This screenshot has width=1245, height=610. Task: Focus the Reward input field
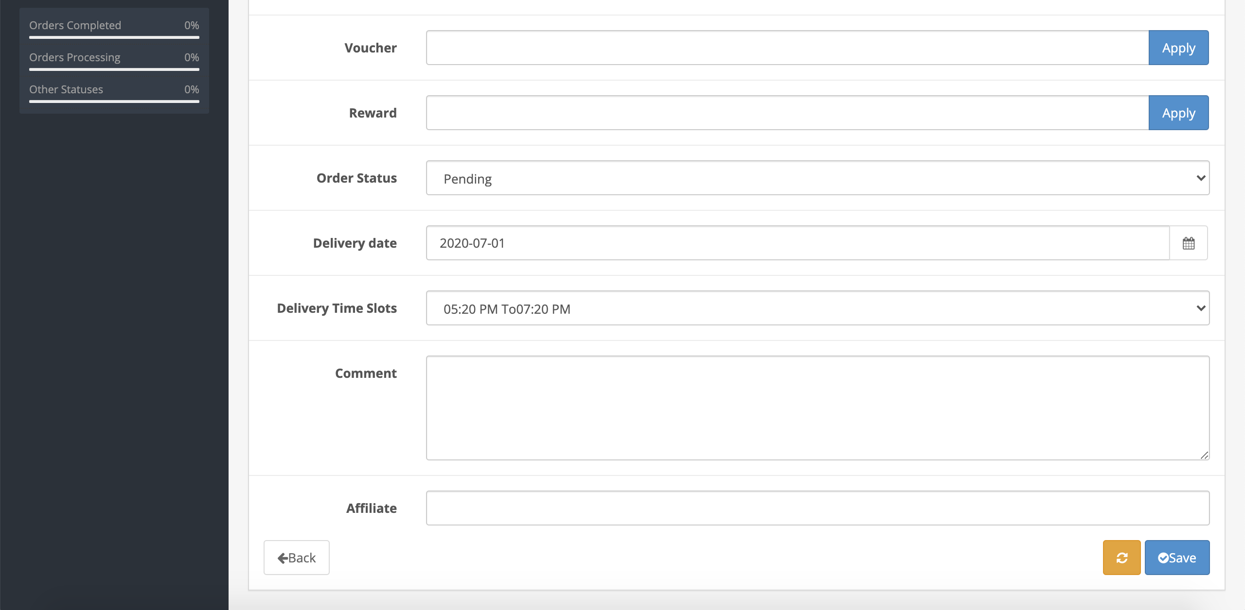pyautogui.click(x=787, y=113)
